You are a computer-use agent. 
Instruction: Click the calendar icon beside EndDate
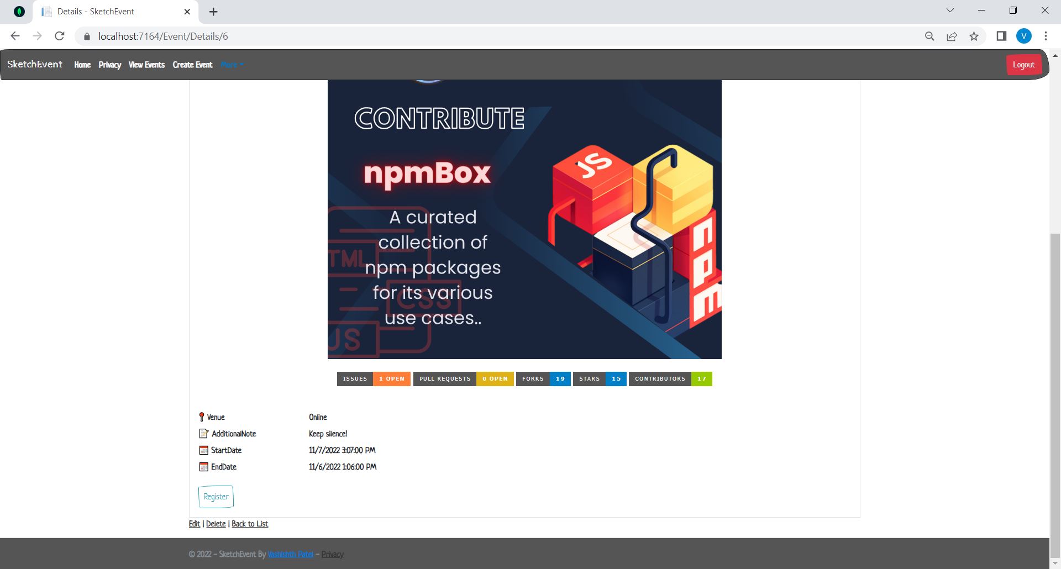pyautogui.click(x=203, y=467)
